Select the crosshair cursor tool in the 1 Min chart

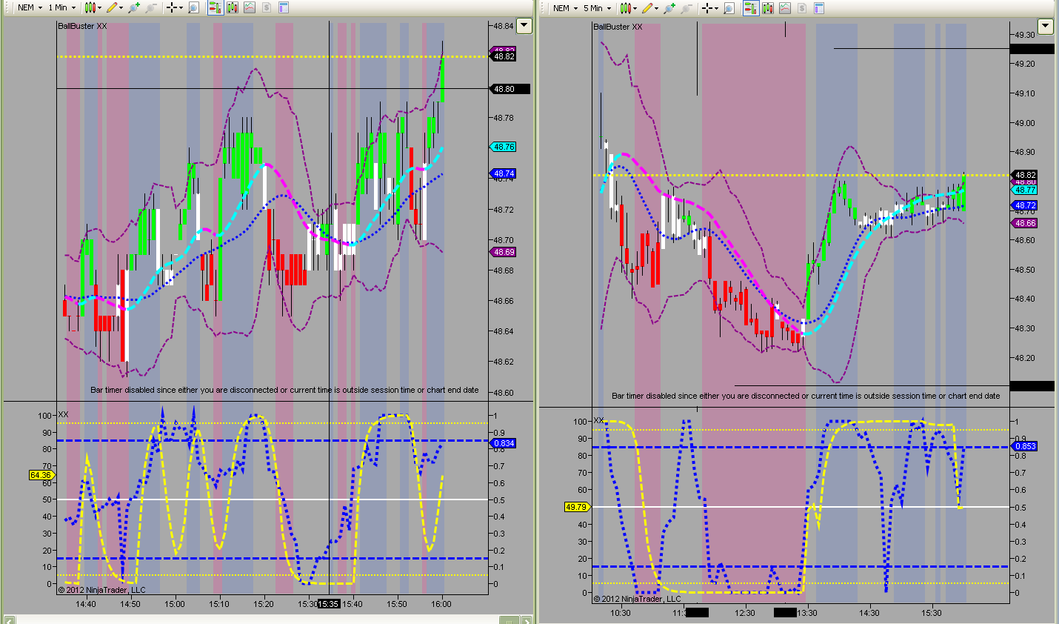point(171,7)
